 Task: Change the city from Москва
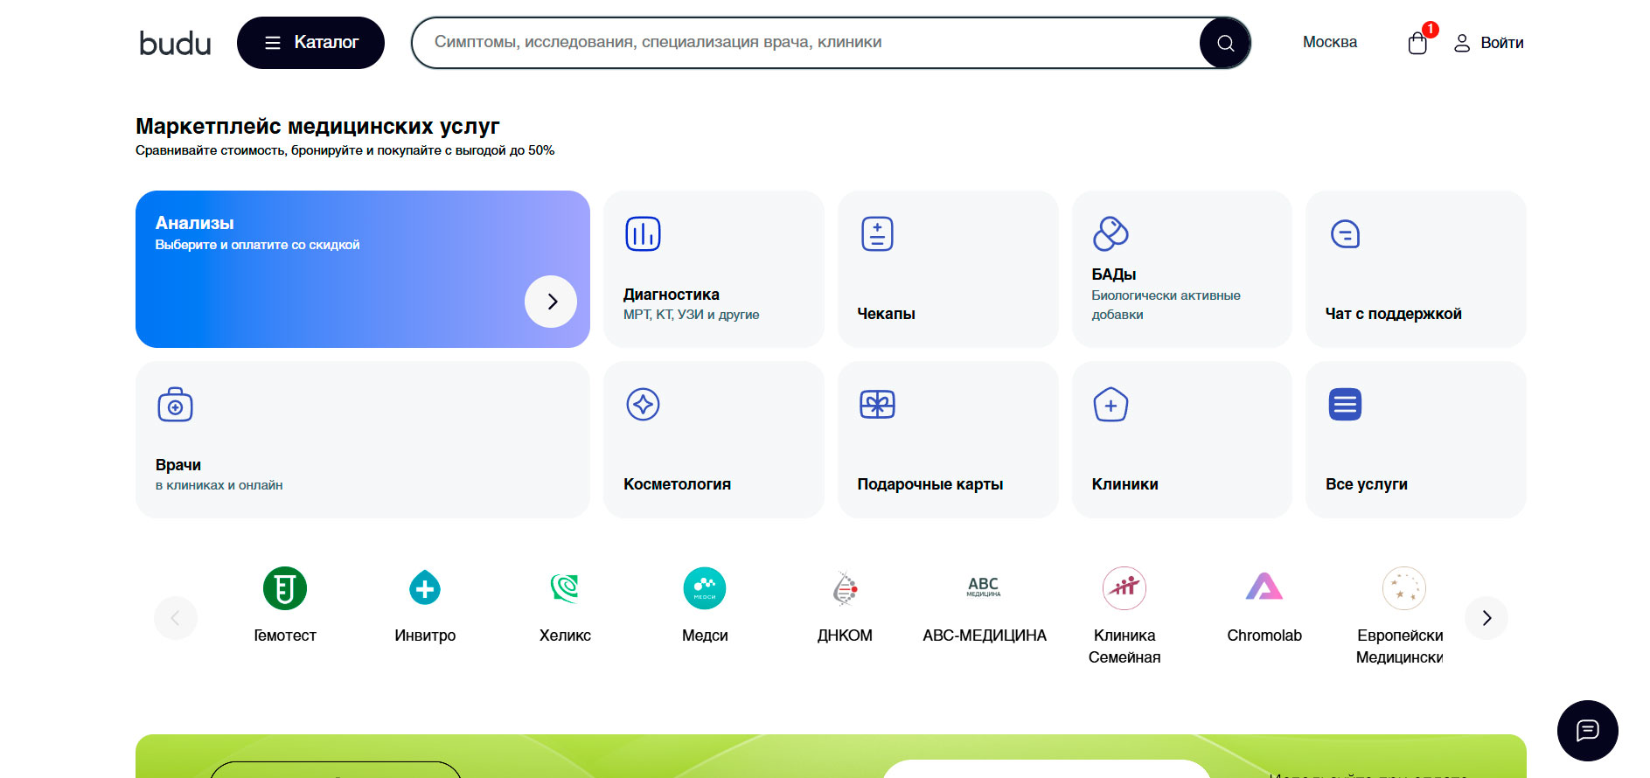(x=1329, y=42)
